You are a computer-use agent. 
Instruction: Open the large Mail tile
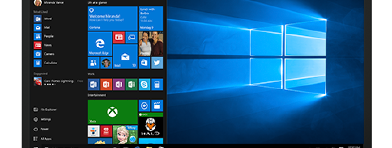pos(125,57)
